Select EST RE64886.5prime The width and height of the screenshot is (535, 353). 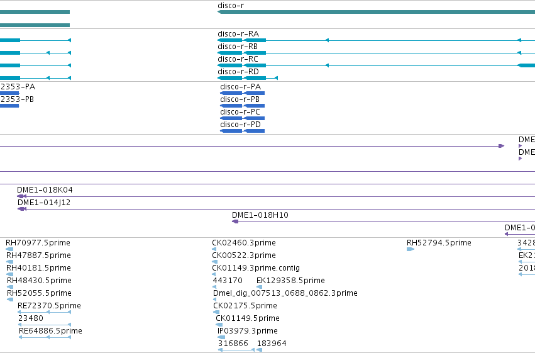click(x=50, y=331)
